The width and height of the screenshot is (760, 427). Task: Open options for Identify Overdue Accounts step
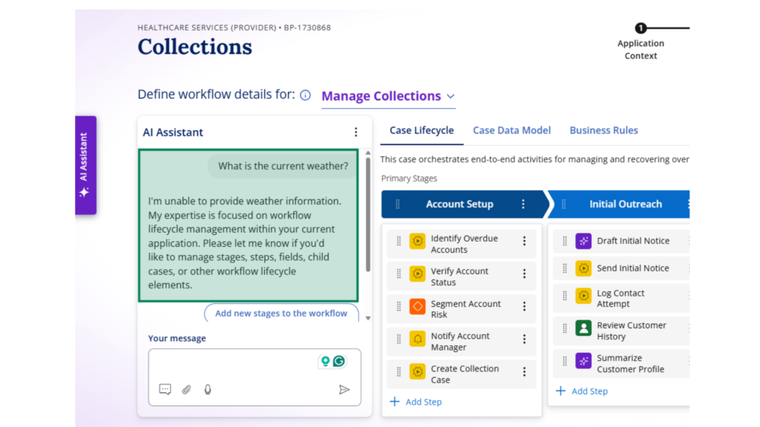(524, 241)
